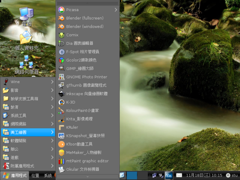This screenshot has height=180, width=240.
Task: Click the network monitor tray icon
Action: [154, 175]
